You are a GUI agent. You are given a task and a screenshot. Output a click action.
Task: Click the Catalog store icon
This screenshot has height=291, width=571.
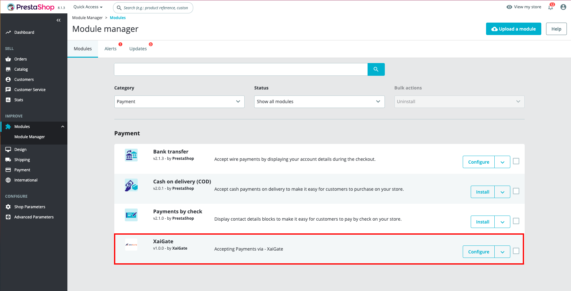pos(8,69)
